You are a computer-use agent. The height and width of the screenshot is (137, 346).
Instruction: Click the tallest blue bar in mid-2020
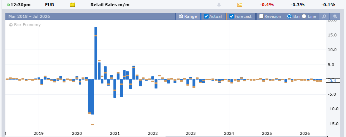pos(96,53)
